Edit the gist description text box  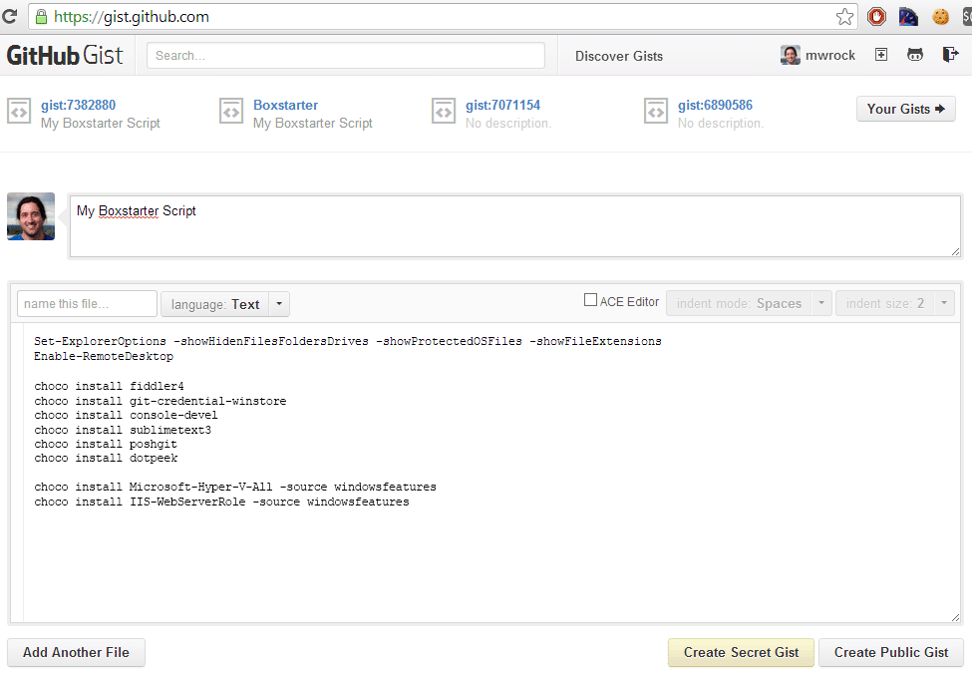click(x=515, y=226)
